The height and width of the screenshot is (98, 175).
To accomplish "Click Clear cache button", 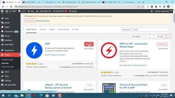I will 30,21.
